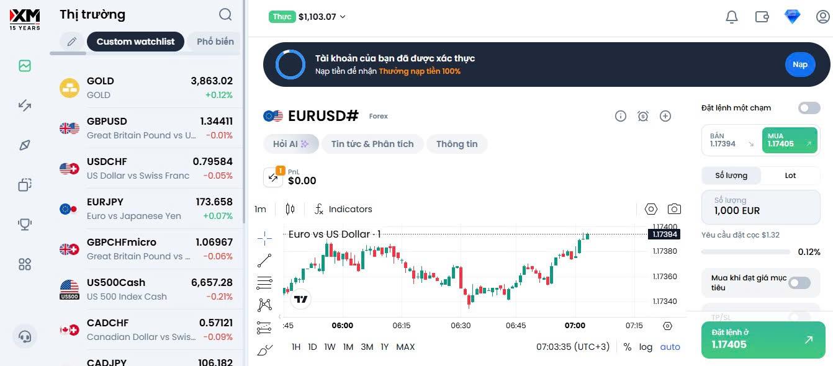Edit the watchlist with the pencil icon
The height and width of the screenshot is (366, 833).
72,42
